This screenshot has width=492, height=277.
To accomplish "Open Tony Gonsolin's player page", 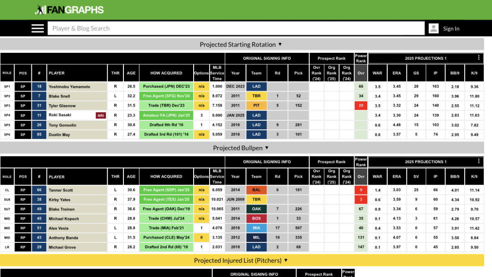I will coord(62,125).
